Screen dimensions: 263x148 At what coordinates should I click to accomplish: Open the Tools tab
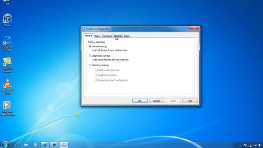[127, 36]
